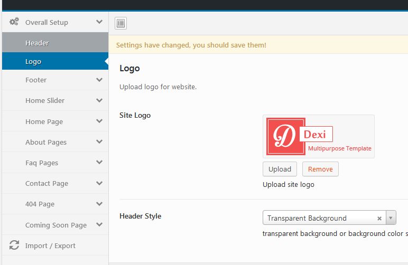Select the Import / Export menu item
This screenshot has width=408, height=265.
50,245
